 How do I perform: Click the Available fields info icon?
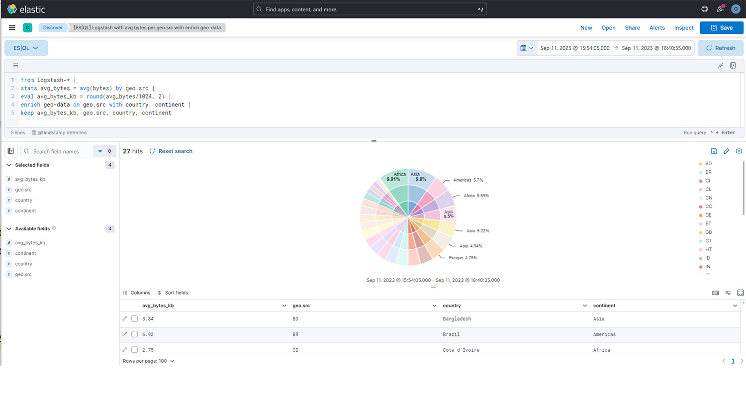tap(54, 228)
